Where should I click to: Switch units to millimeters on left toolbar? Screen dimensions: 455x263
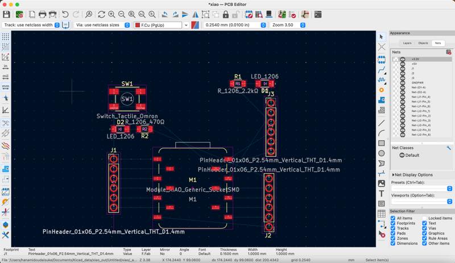(x=5, y=87)
